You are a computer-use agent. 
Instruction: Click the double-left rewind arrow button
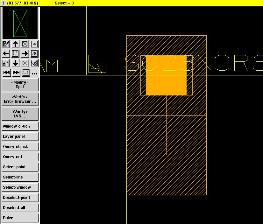point(6,73)
